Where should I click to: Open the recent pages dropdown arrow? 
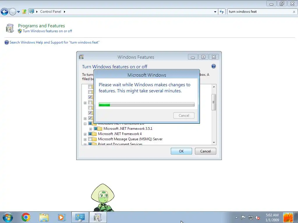18,12
